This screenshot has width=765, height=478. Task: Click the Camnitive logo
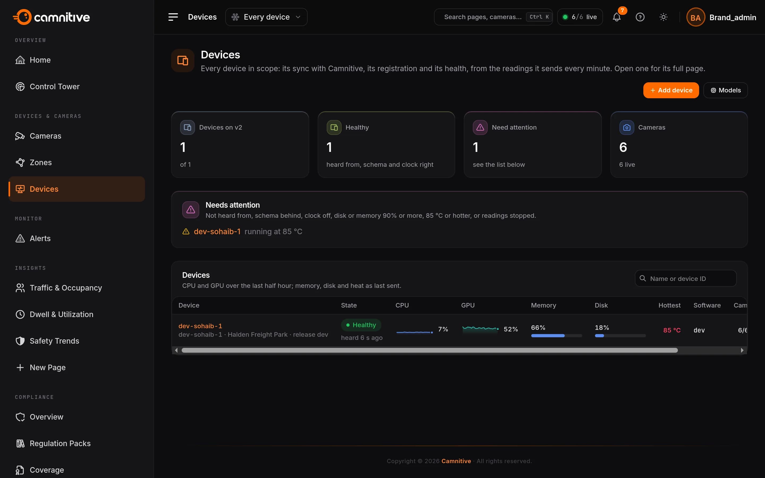pos(51,17)
